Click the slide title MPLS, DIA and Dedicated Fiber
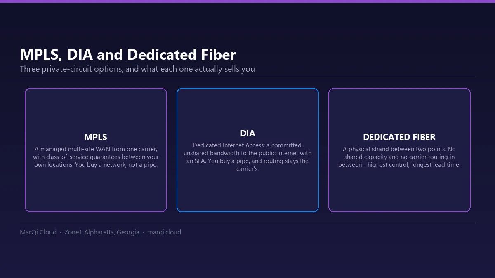The image size is (495, 278). (128, 55)
